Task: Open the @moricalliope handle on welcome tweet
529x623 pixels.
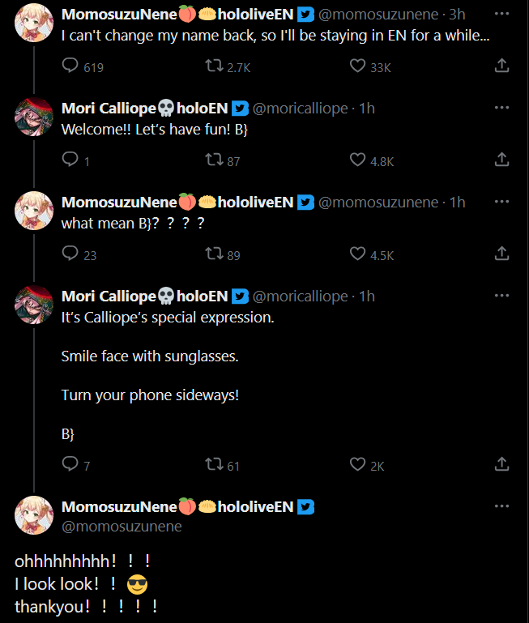Action: pos(301,109)
